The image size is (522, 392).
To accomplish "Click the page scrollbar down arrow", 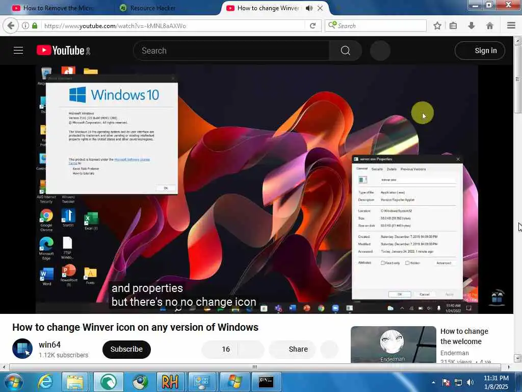I will 517,358.
